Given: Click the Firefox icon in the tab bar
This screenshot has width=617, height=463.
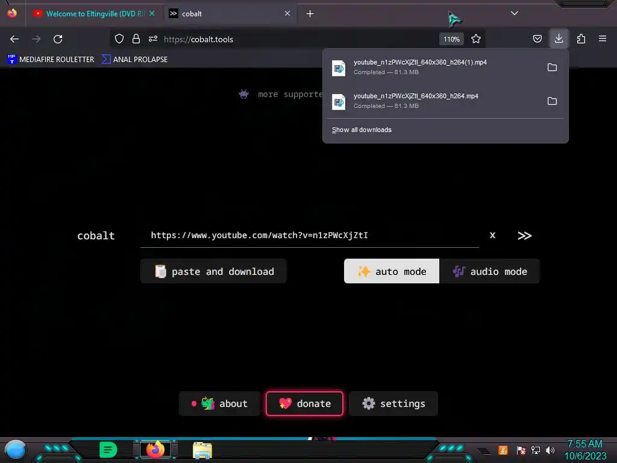Looking at the screenshot, I should click(12, 13).
